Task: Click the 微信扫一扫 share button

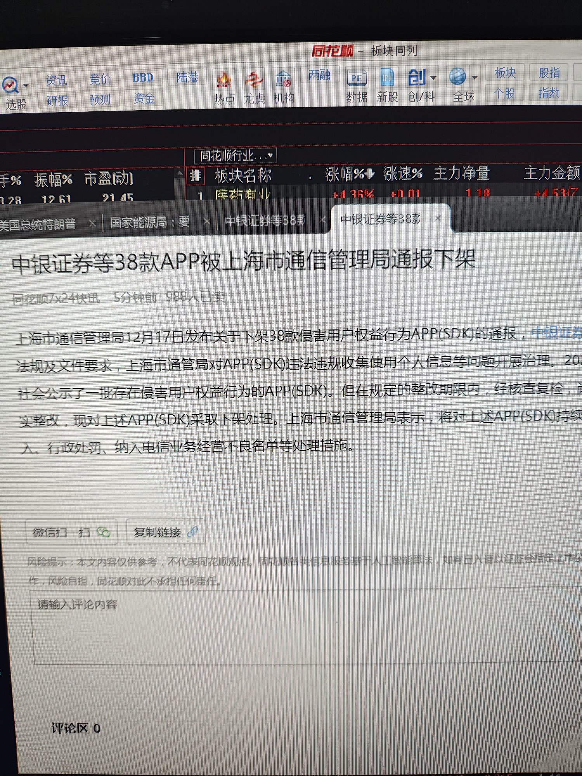Action: click(x=71, y=532)
